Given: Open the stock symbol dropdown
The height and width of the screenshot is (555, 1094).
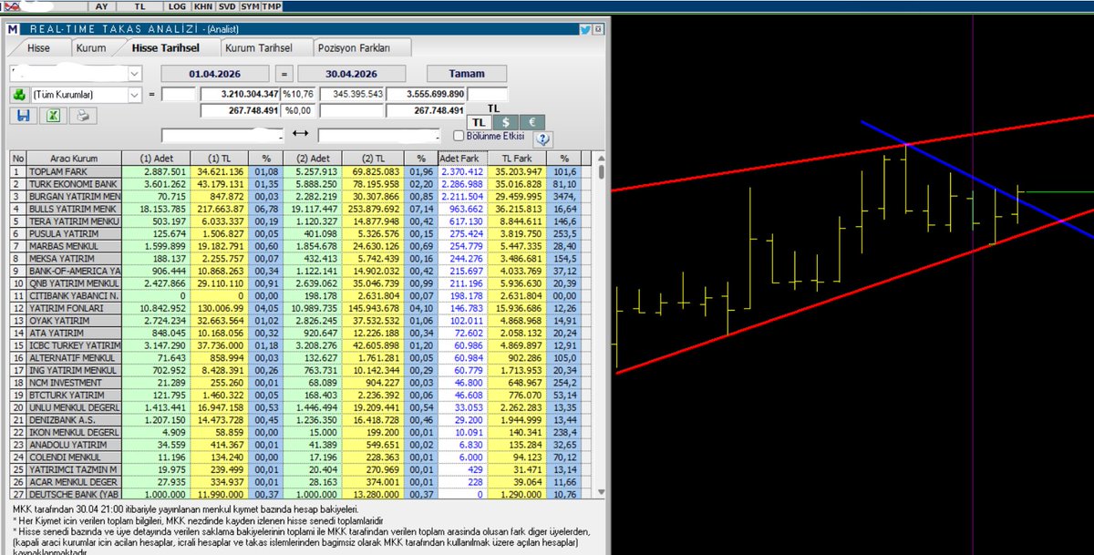Looking at the screenshot, I should 135,73.
